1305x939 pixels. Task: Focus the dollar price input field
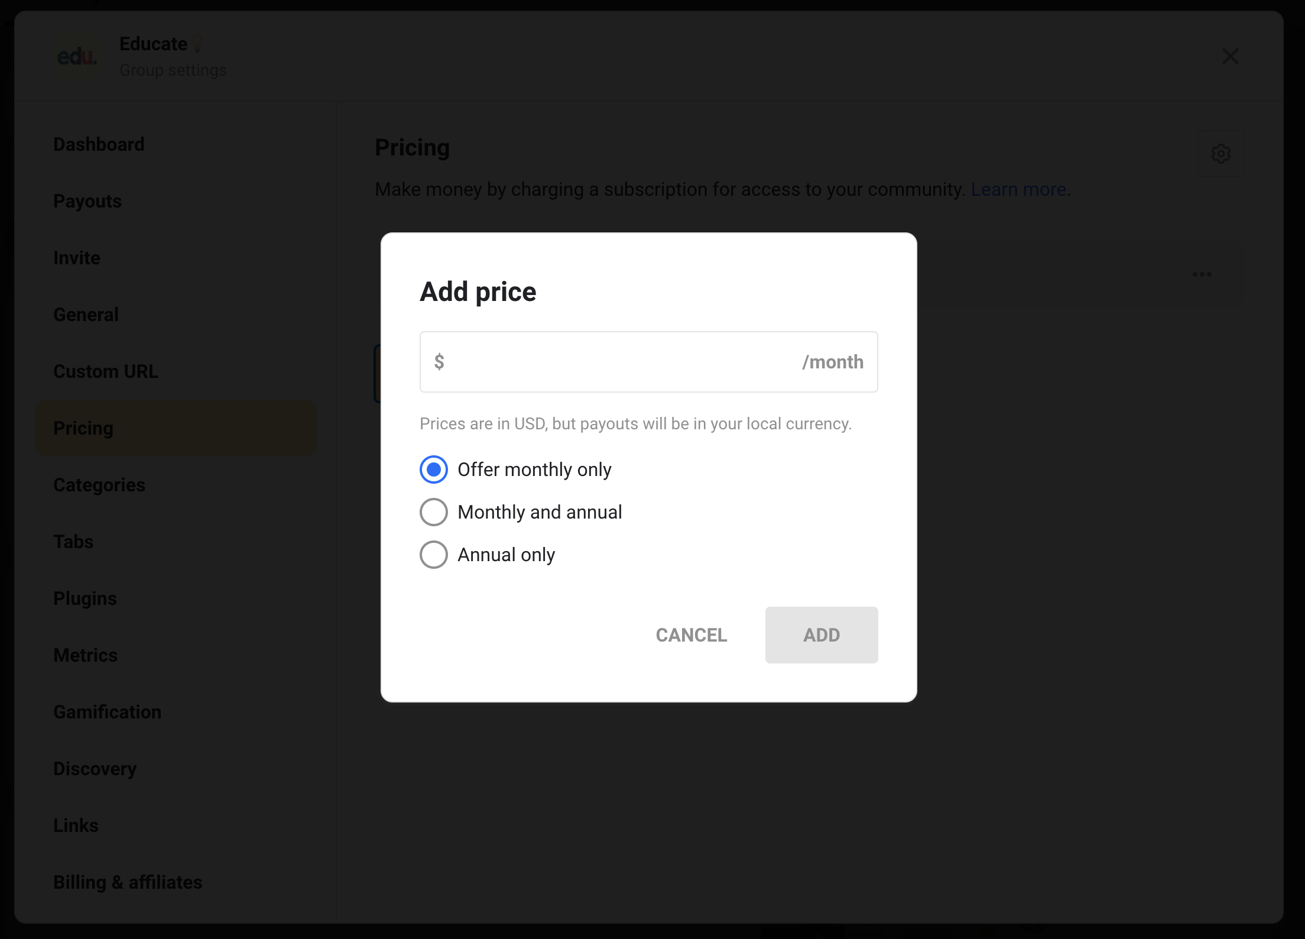(648, 362)
